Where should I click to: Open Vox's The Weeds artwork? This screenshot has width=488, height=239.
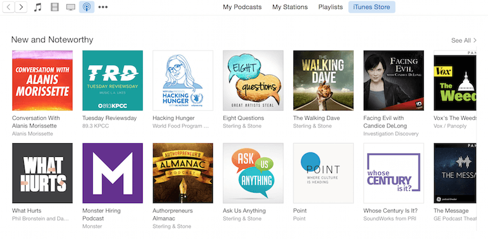click(x=455, y=80)
